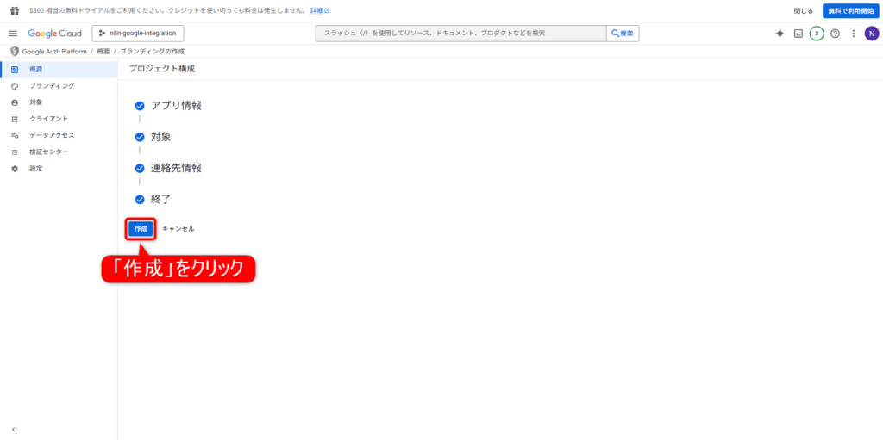Collapse the left sidebar panel
This screenshot has width=883, height=440.
[14, 429]
